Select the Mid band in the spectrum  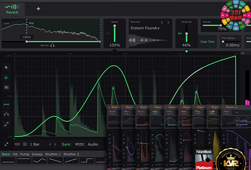point(31,23)
